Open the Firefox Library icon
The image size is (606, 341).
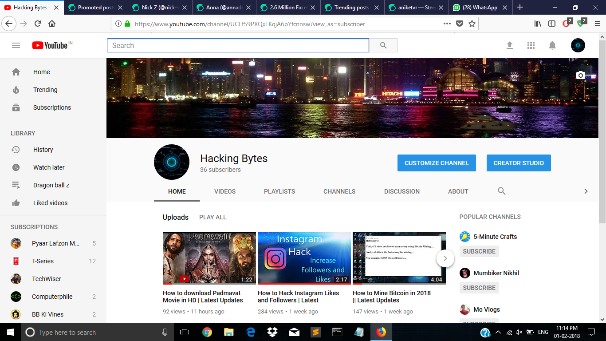(x=538, y=24)
